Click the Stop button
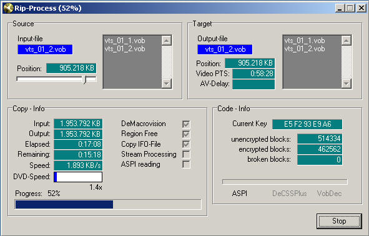Viewport: 369px width, 236px height. coord(339,221)
